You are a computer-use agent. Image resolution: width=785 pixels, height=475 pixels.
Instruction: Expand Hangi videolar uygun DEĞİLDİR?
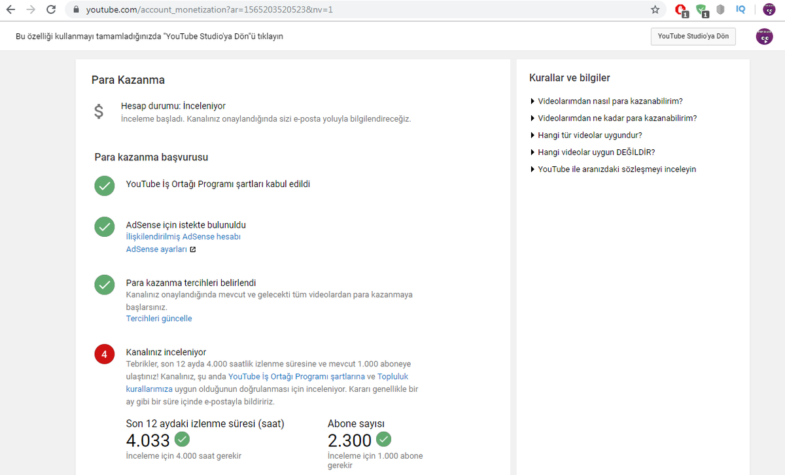(x=592, y=152)
